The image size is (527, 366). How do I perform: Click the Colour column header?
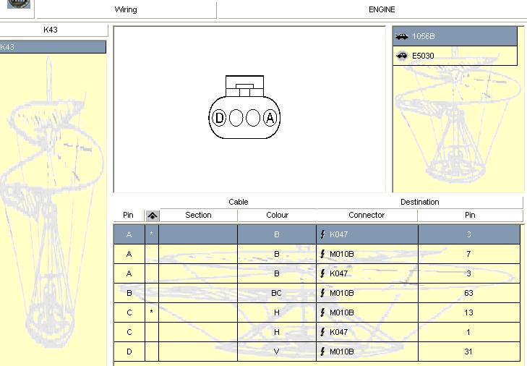pos(278,215)
